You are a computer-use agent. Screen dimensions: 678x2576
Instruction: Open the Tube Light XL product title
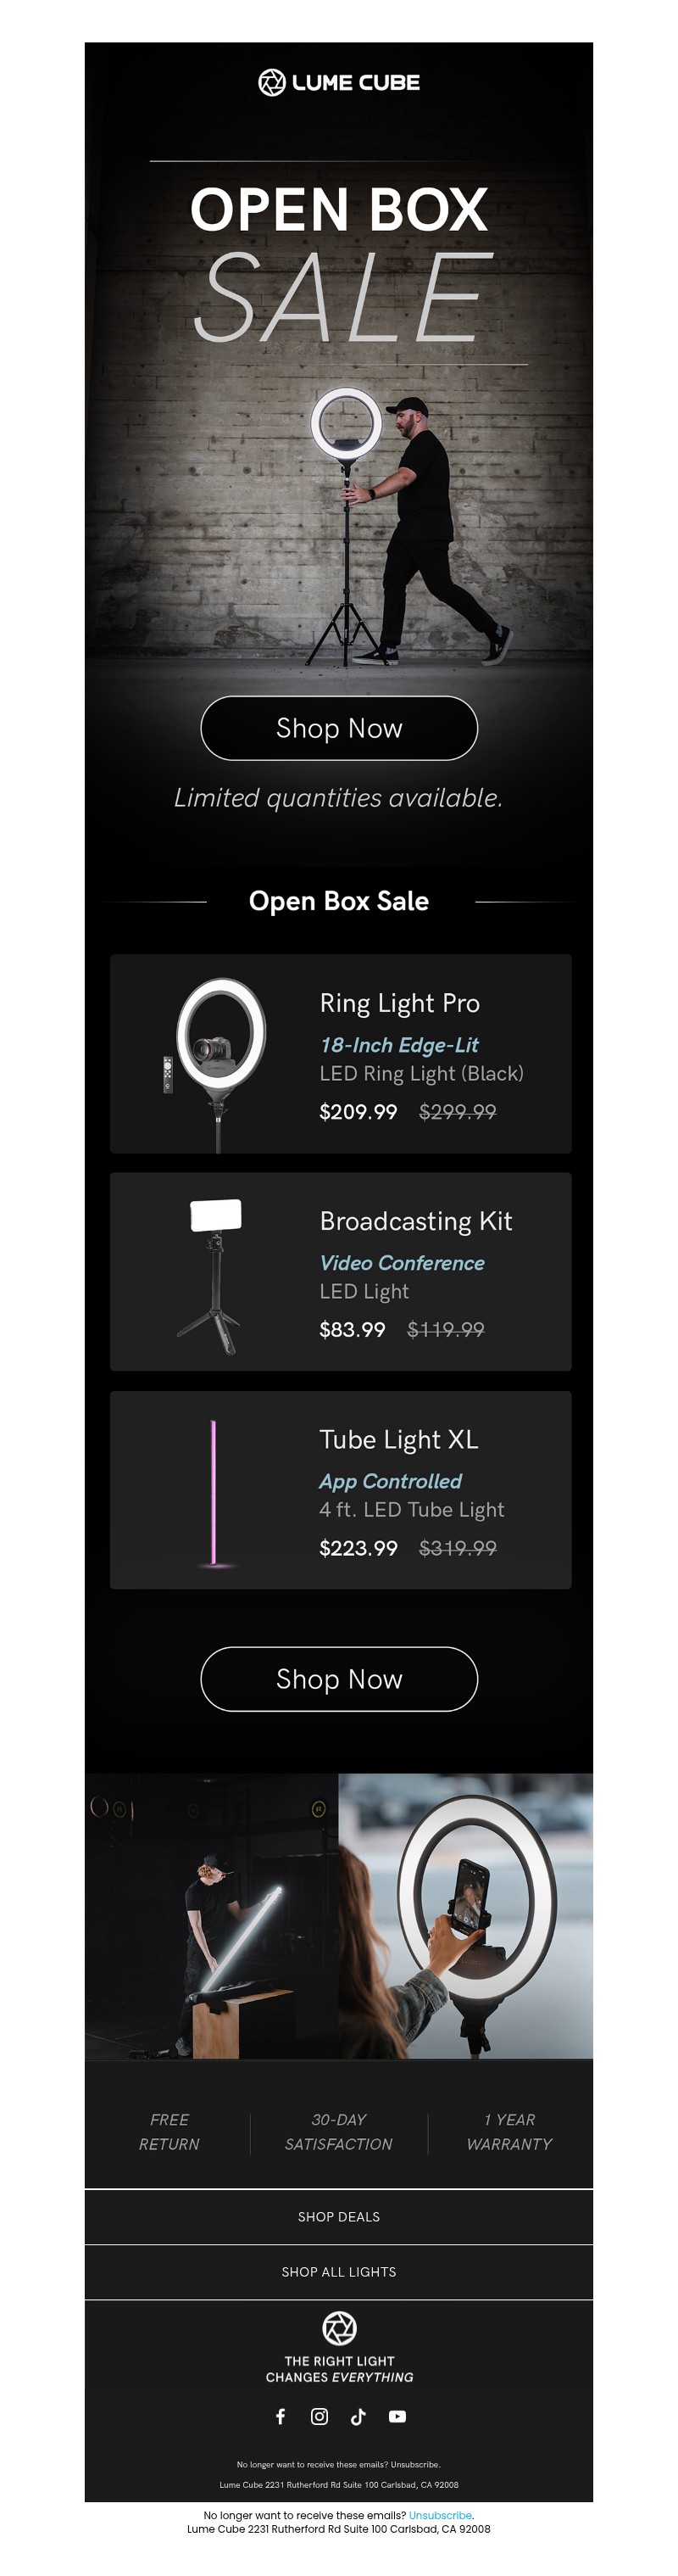(x=398, y=1439)
